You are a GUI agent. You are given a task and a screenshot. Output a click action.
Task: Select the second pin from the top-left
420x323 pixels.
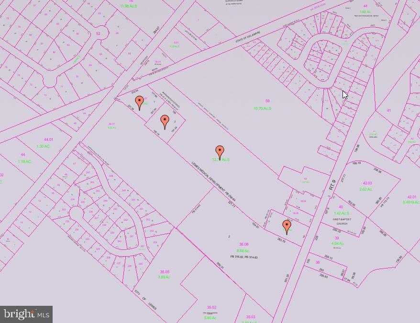(x=165, y=121)
